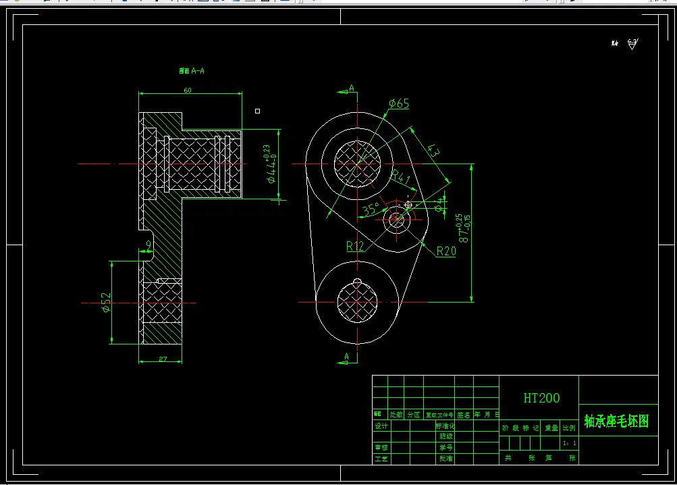This screenshot has width=677, height=485.
Task: Click the R20 radius dimension text
Action: click(446, 251)
